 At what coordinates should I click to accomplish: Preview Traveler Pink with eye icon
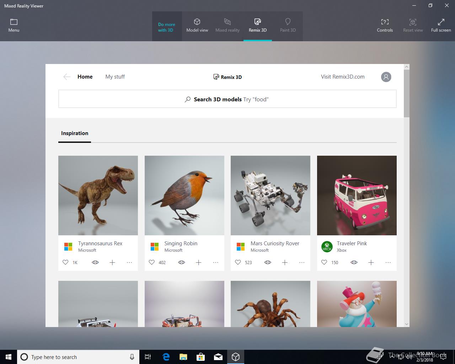point(354,262)
